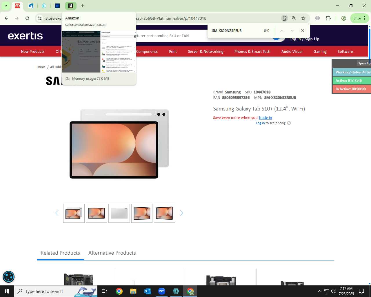The image size is (371, 297).
Task: Select the fourth product thumbnail
Action: click(x=142, y=213)
